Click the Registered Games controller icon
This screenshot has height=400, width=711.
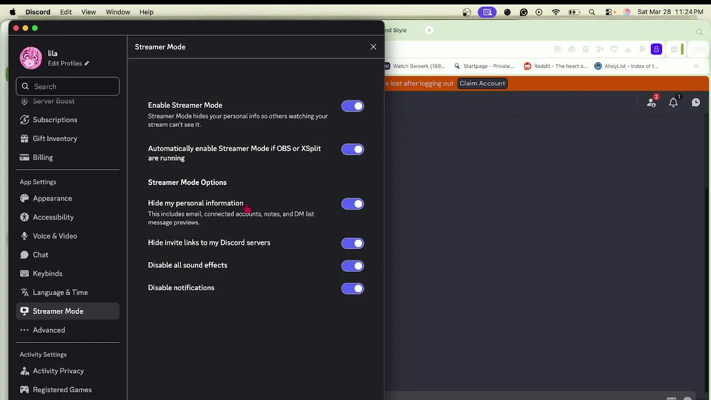[x=24, y=390]
